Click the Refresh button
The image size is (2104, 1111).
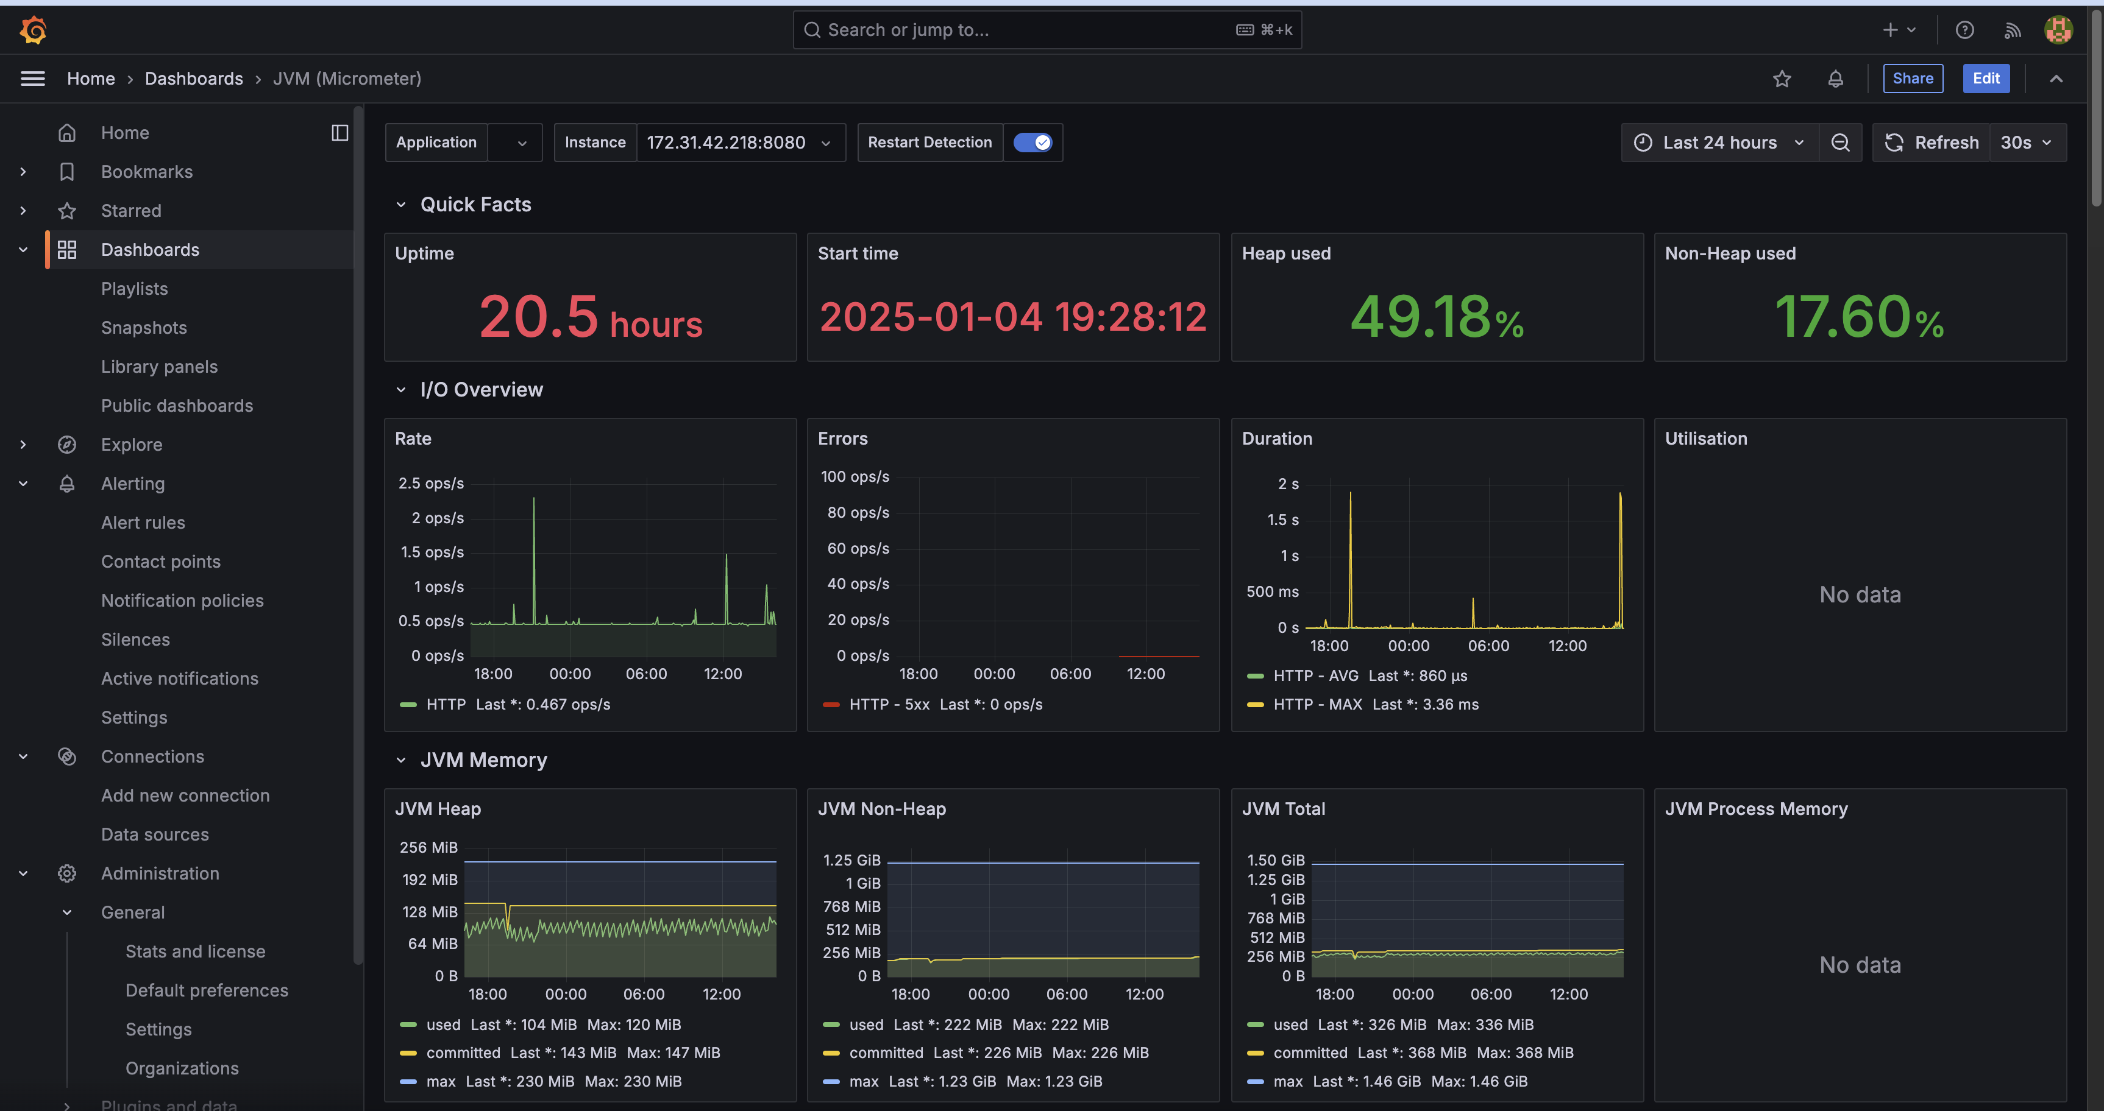tap(1932, 142)
